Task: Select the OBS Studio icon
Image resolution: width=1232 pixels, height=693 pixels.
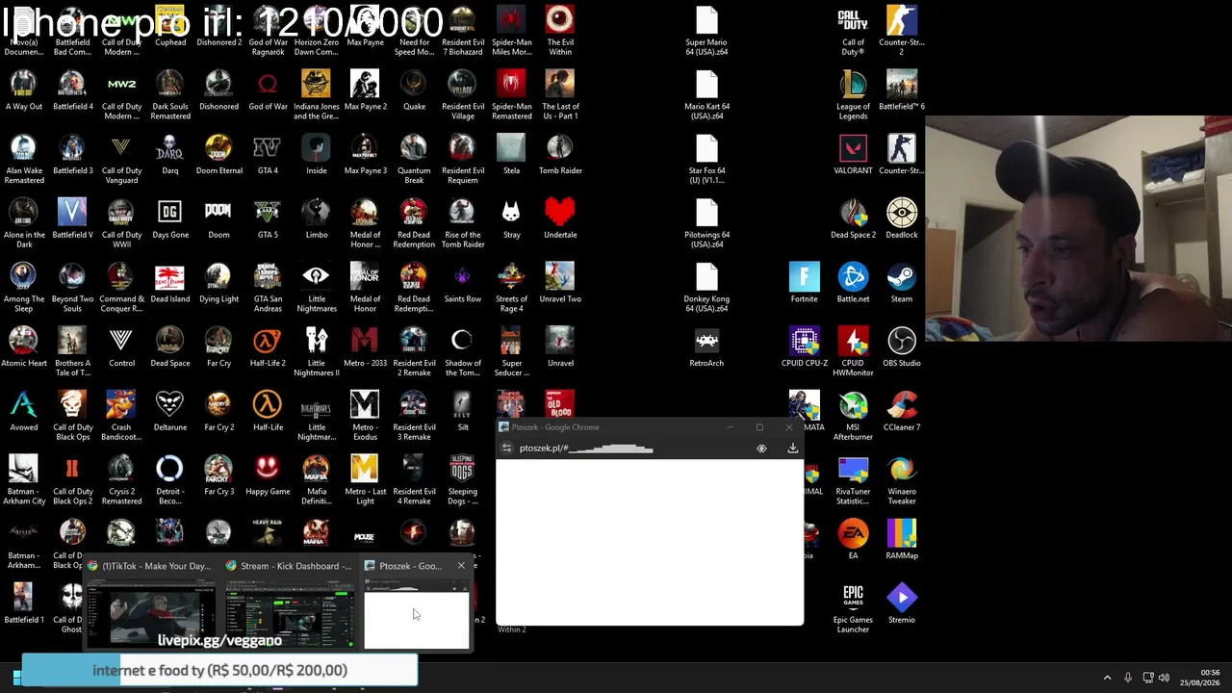Action: coord(902,346)
